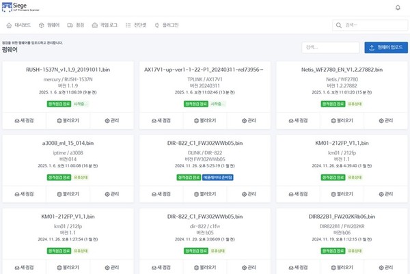Open 관리 on the DLINK / DIR-822 card
Screen dimensions: 410x274
click(x=249, y=194)
